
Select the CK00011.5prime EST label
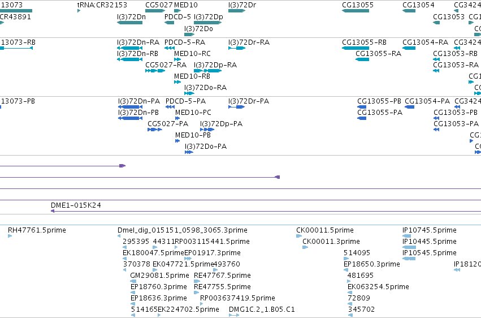[x=325, y=230]
